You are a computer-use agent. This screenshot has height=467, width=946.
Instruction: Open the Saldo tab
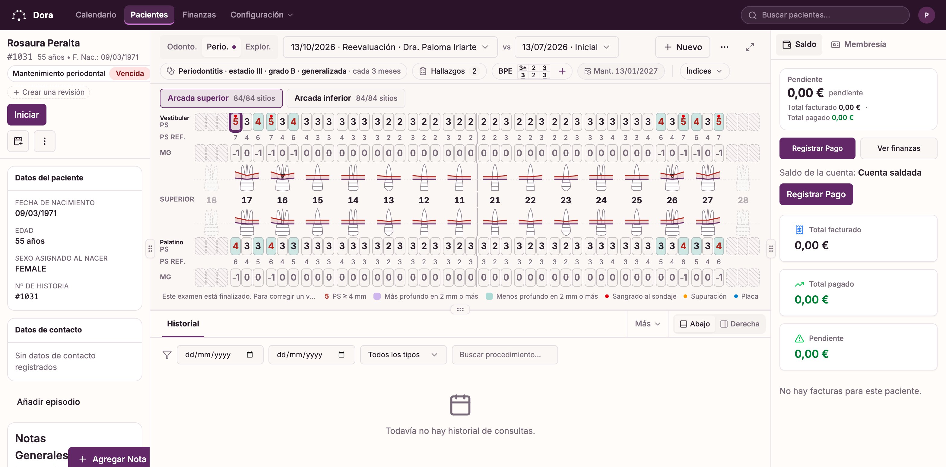(x=799, y=44)
